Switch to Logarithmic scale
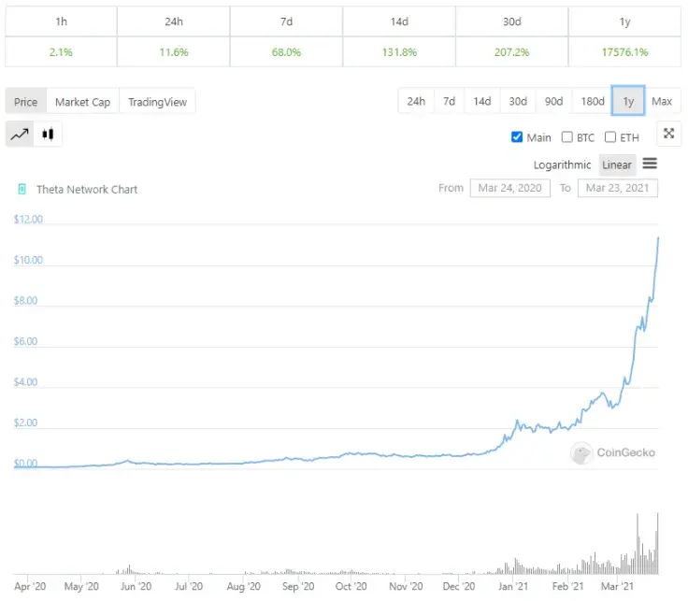The width and height of the screenshot is (688, 601). (562, 165)
